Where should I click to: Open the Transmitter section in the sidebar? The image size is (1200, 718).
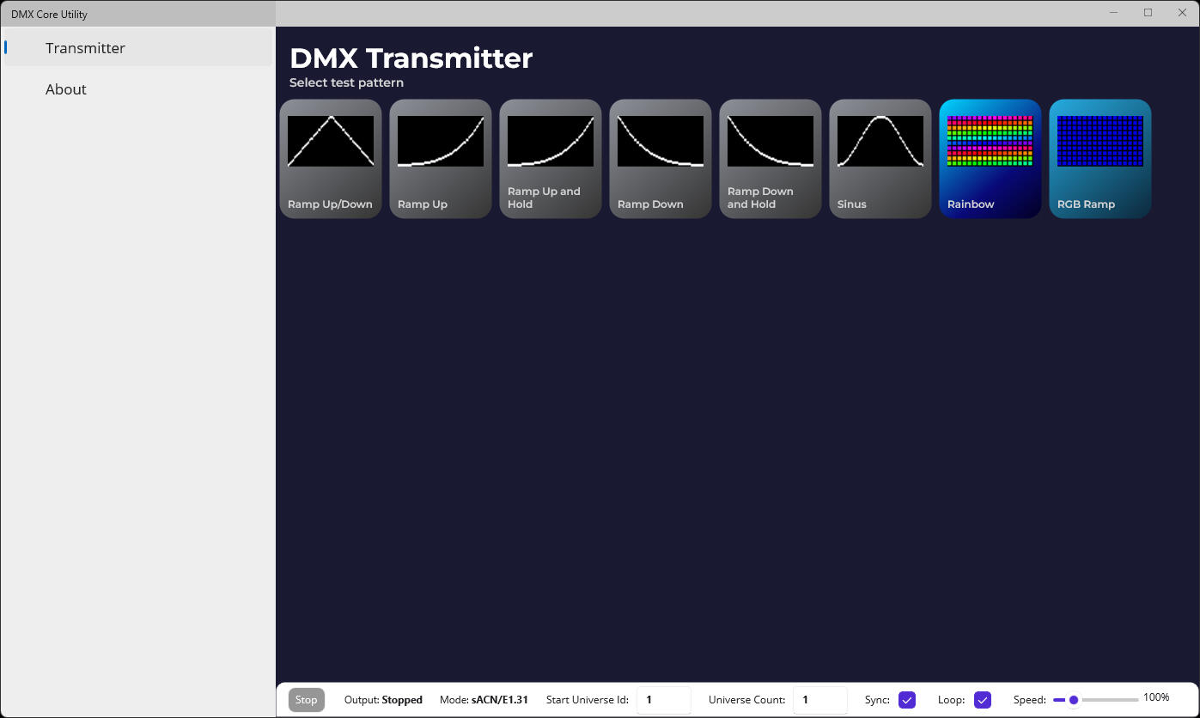85,47
